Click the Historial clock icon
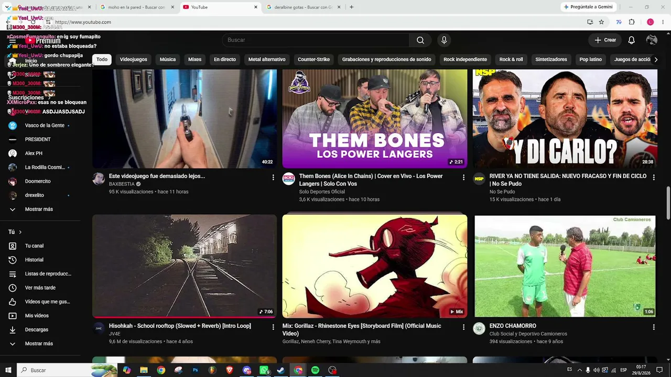 point(13,260)
